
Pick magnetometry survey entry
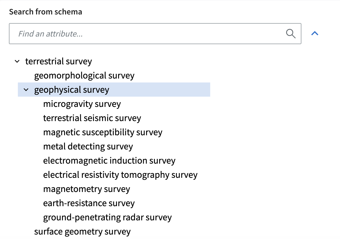87,189
